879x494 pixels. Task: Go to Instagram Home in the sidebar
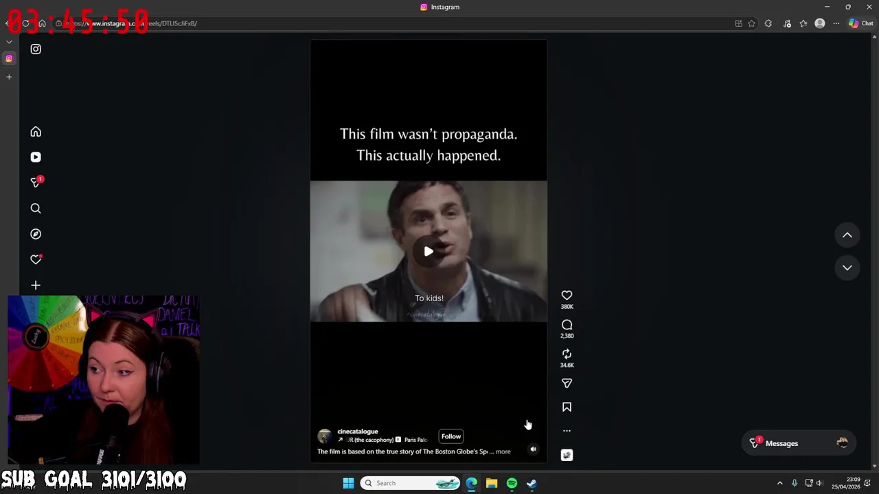click(x=36, y=132)
